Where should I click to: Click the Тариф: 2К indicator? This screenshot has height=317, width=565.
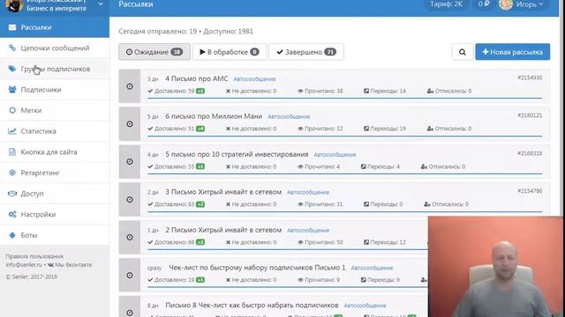pyautogui.click(x=446, y=4)
